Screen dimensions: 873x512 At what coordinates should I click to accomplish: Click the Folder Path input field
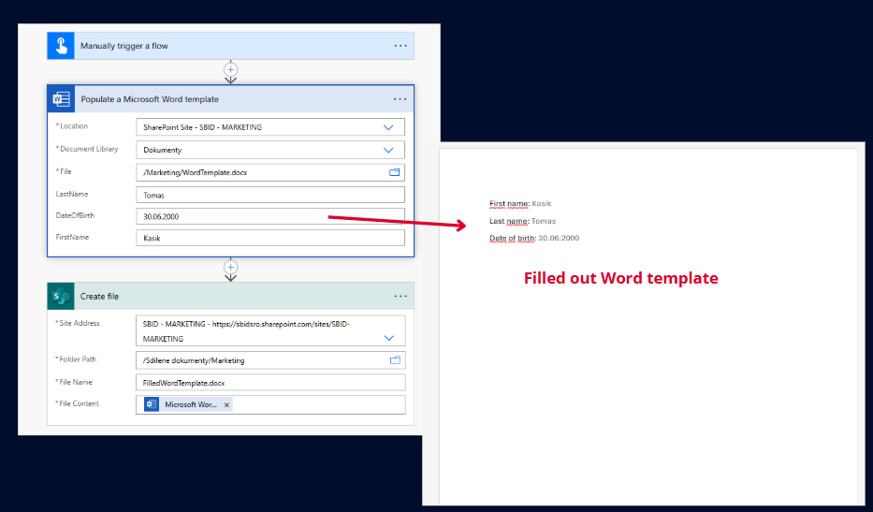click(x=270, y=360)
